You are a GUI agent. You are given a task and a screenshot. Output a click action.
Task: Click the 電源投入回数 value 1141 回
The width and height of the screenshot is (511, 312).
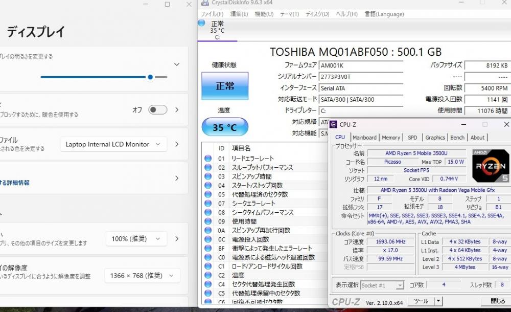point(487,99)
